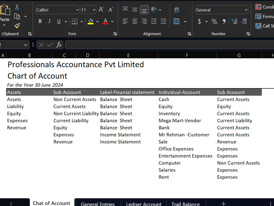Select column E header

129,55
